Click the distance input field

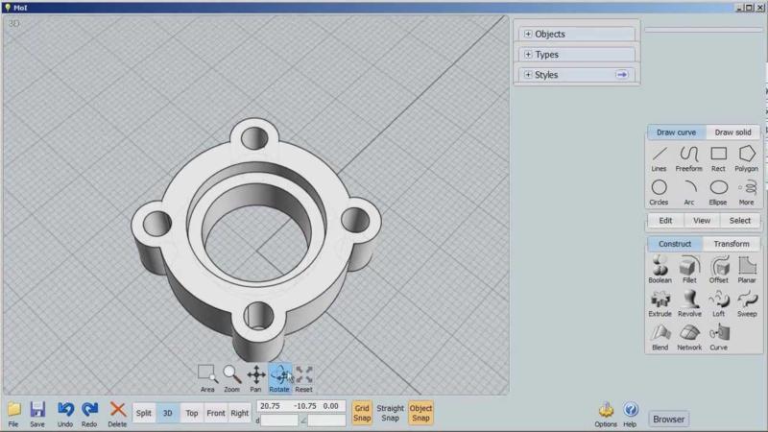click(279, 420)
